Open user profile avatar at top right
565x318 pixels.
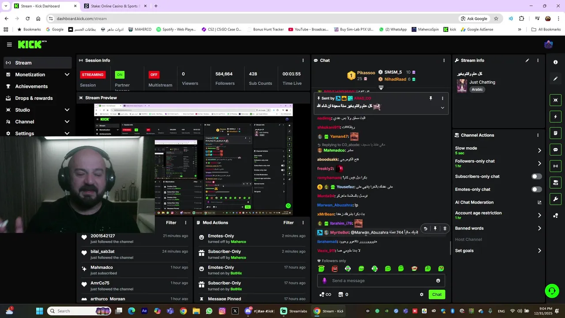(x=549, y=45)
